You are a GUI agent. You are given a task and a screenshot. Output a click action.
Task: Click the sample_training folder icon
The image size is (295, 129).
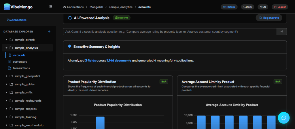click(x=11, y=117)
